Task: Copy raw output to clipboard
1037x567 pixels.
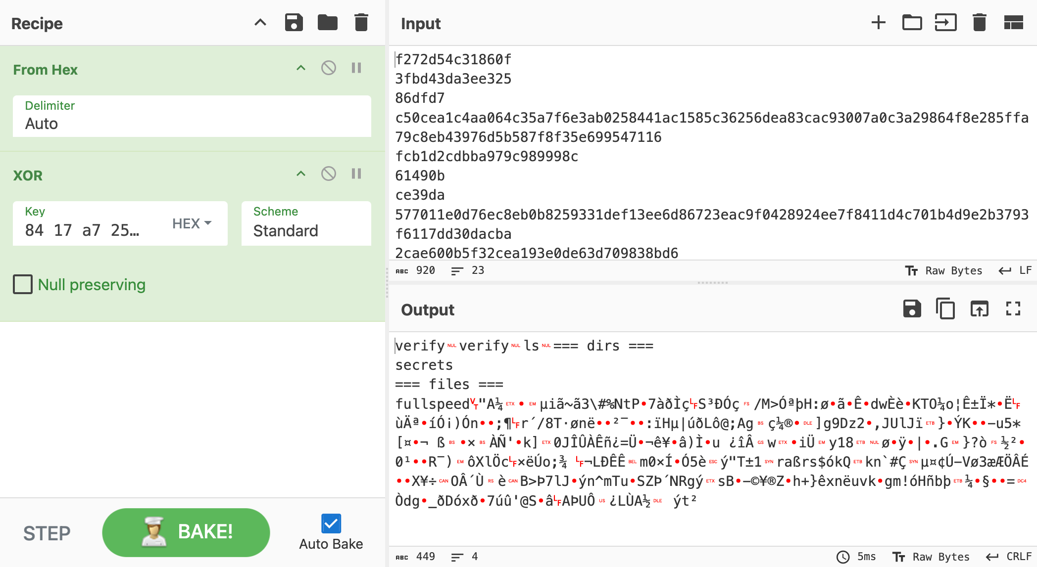Action: [x=945, y=309]
